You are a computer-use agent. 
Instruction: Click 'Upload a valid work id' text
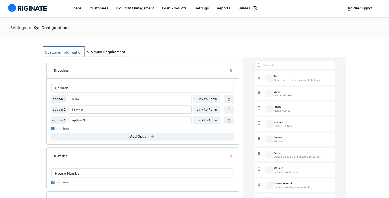pos(287,172)
